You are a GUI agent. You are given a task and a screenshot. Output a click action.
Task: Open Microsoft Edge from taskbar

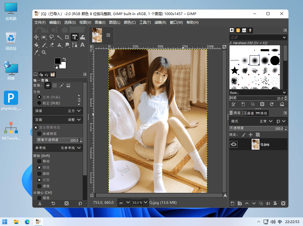pyautogui.click(x=27, y=222)
